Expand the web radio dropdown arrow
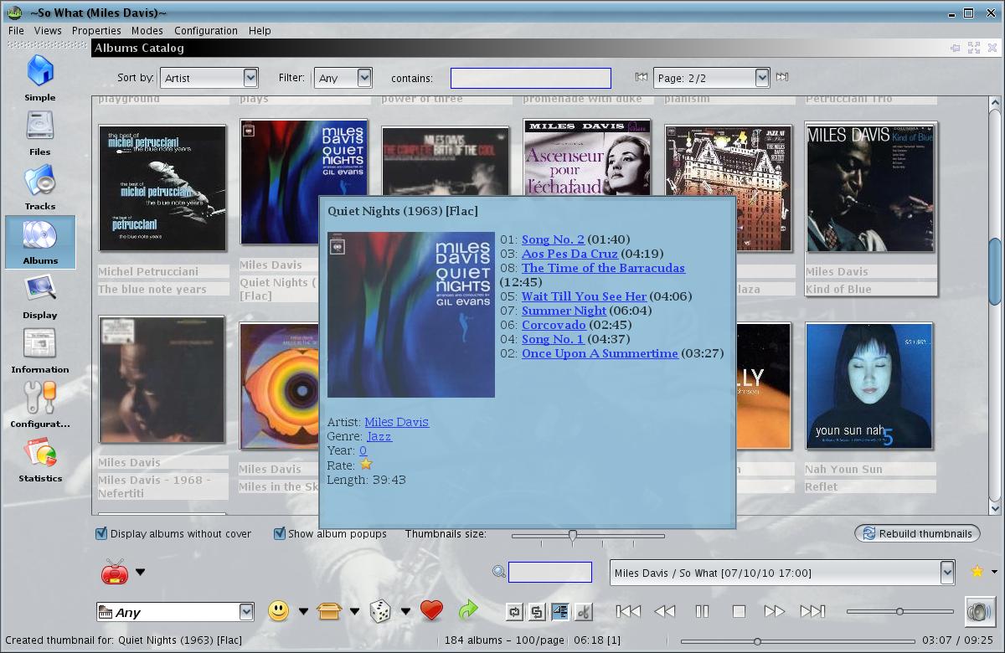 pos(140,573)
